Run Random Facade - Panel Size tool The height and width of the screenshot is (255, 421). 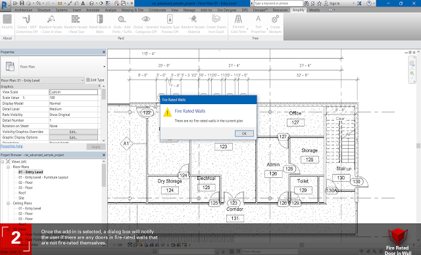[76, 24]
